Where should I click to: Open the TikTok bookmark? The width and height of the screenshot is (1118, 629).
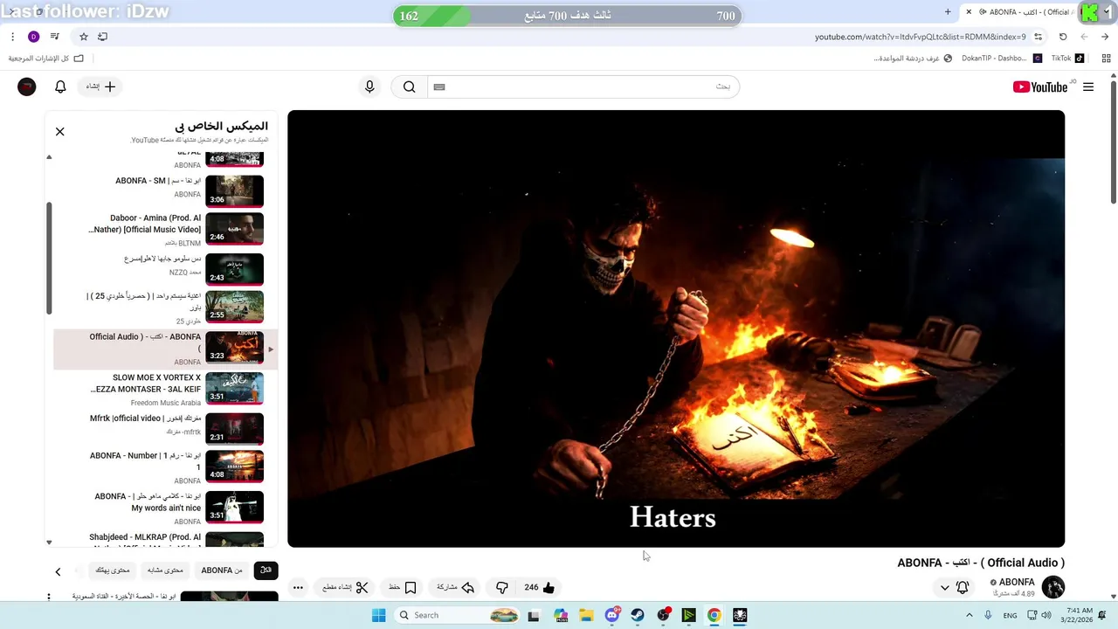point(1067,59)
